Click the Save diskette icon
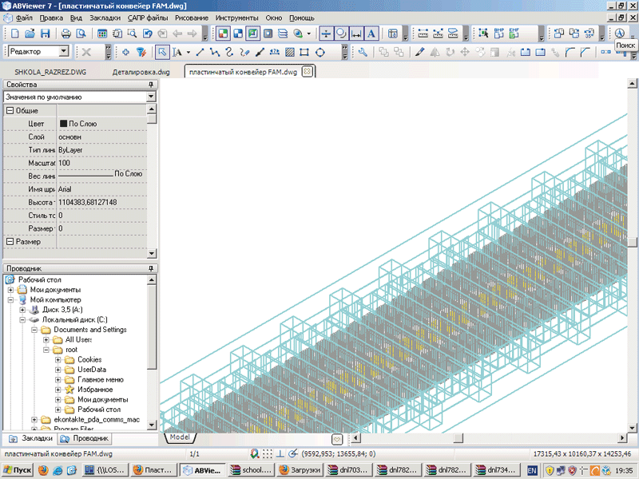The image size is (639, 479). 45,34
